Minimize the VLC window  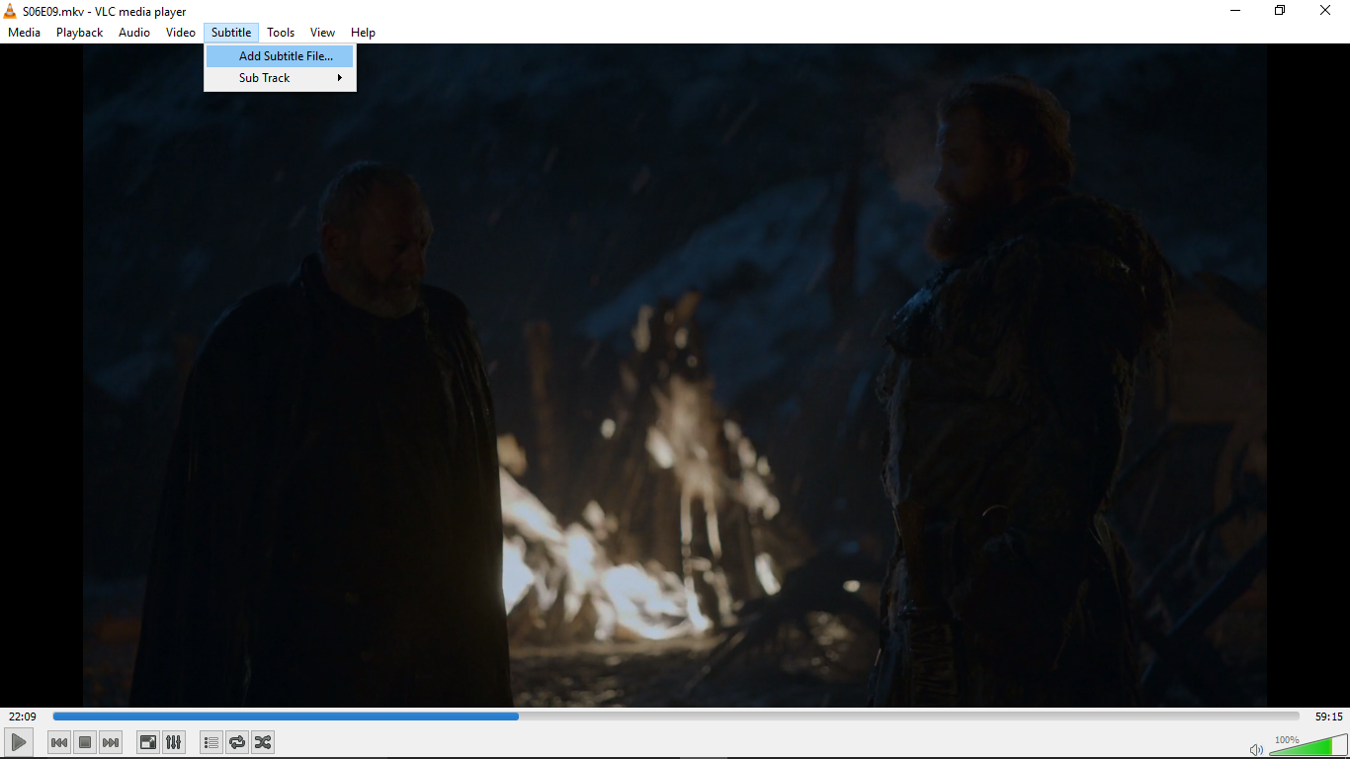click(1235, 11)
